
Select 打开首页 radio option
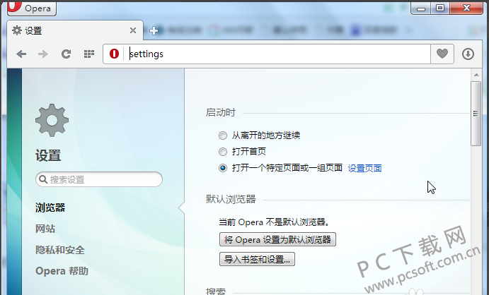[x=223, y=152]
